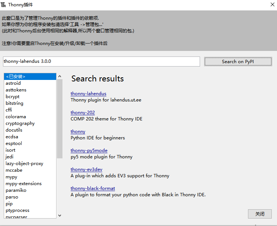Open the thonny-lahendus search result link

[88, 94]
